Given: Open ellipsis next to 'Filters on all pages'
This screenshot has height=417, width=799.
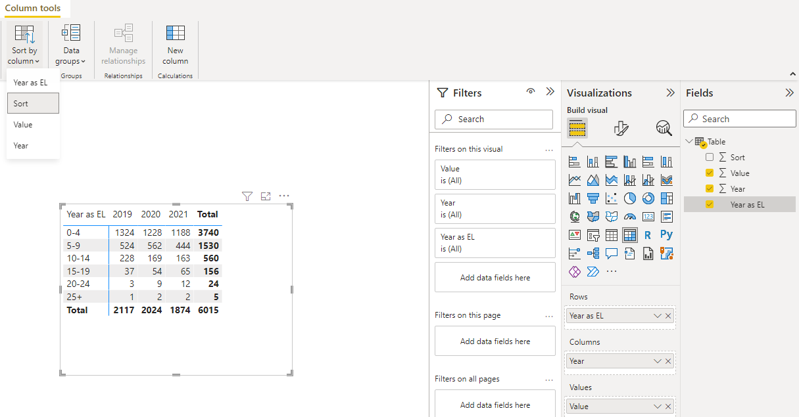Looking at the screenshot, I should (549, 380).
